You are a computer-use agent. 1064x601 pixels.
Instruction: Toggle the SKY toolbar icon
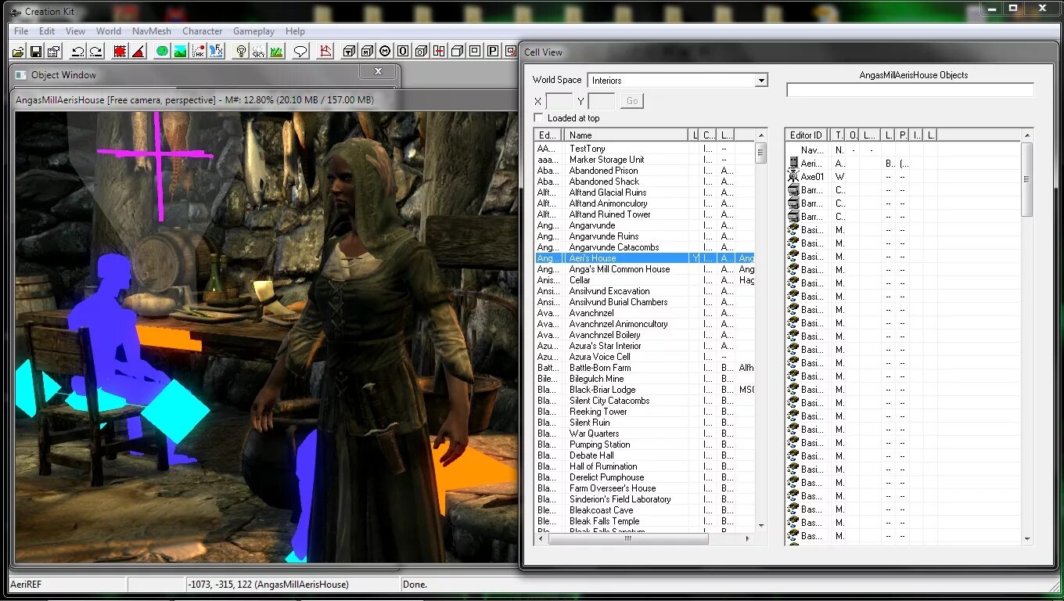tap(258, 52)
